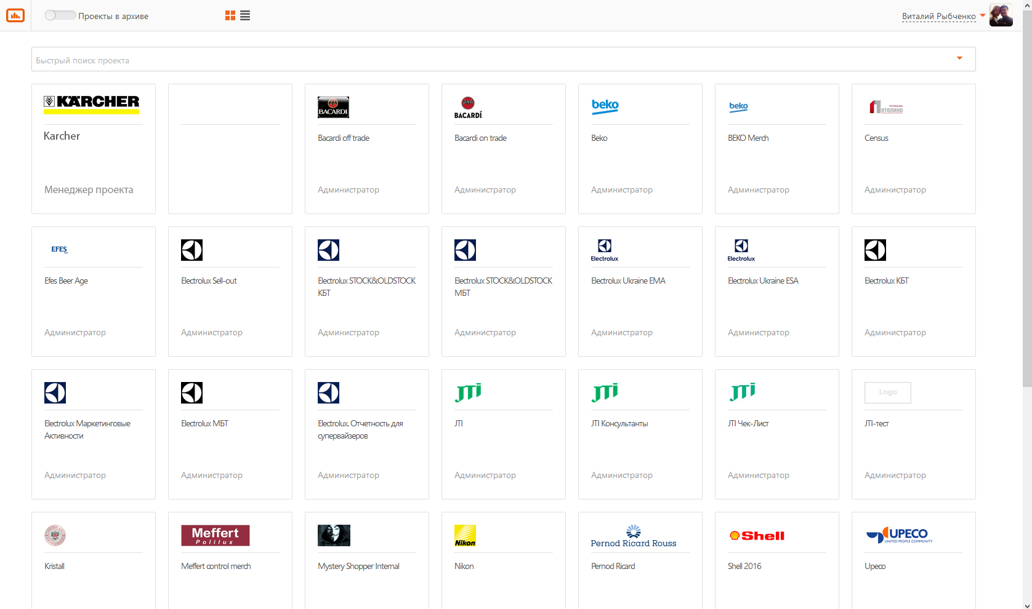Image resolution: width=1032 pixels, height=609 pixels.
Task: Click the user profile avatar
Action: point(1001,15)
